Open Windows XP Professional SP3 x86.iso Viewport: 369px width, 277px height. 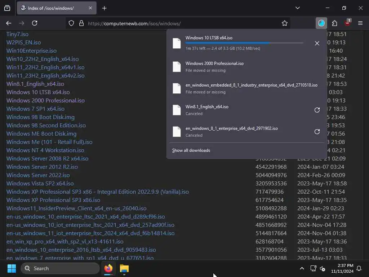(53, 200)
